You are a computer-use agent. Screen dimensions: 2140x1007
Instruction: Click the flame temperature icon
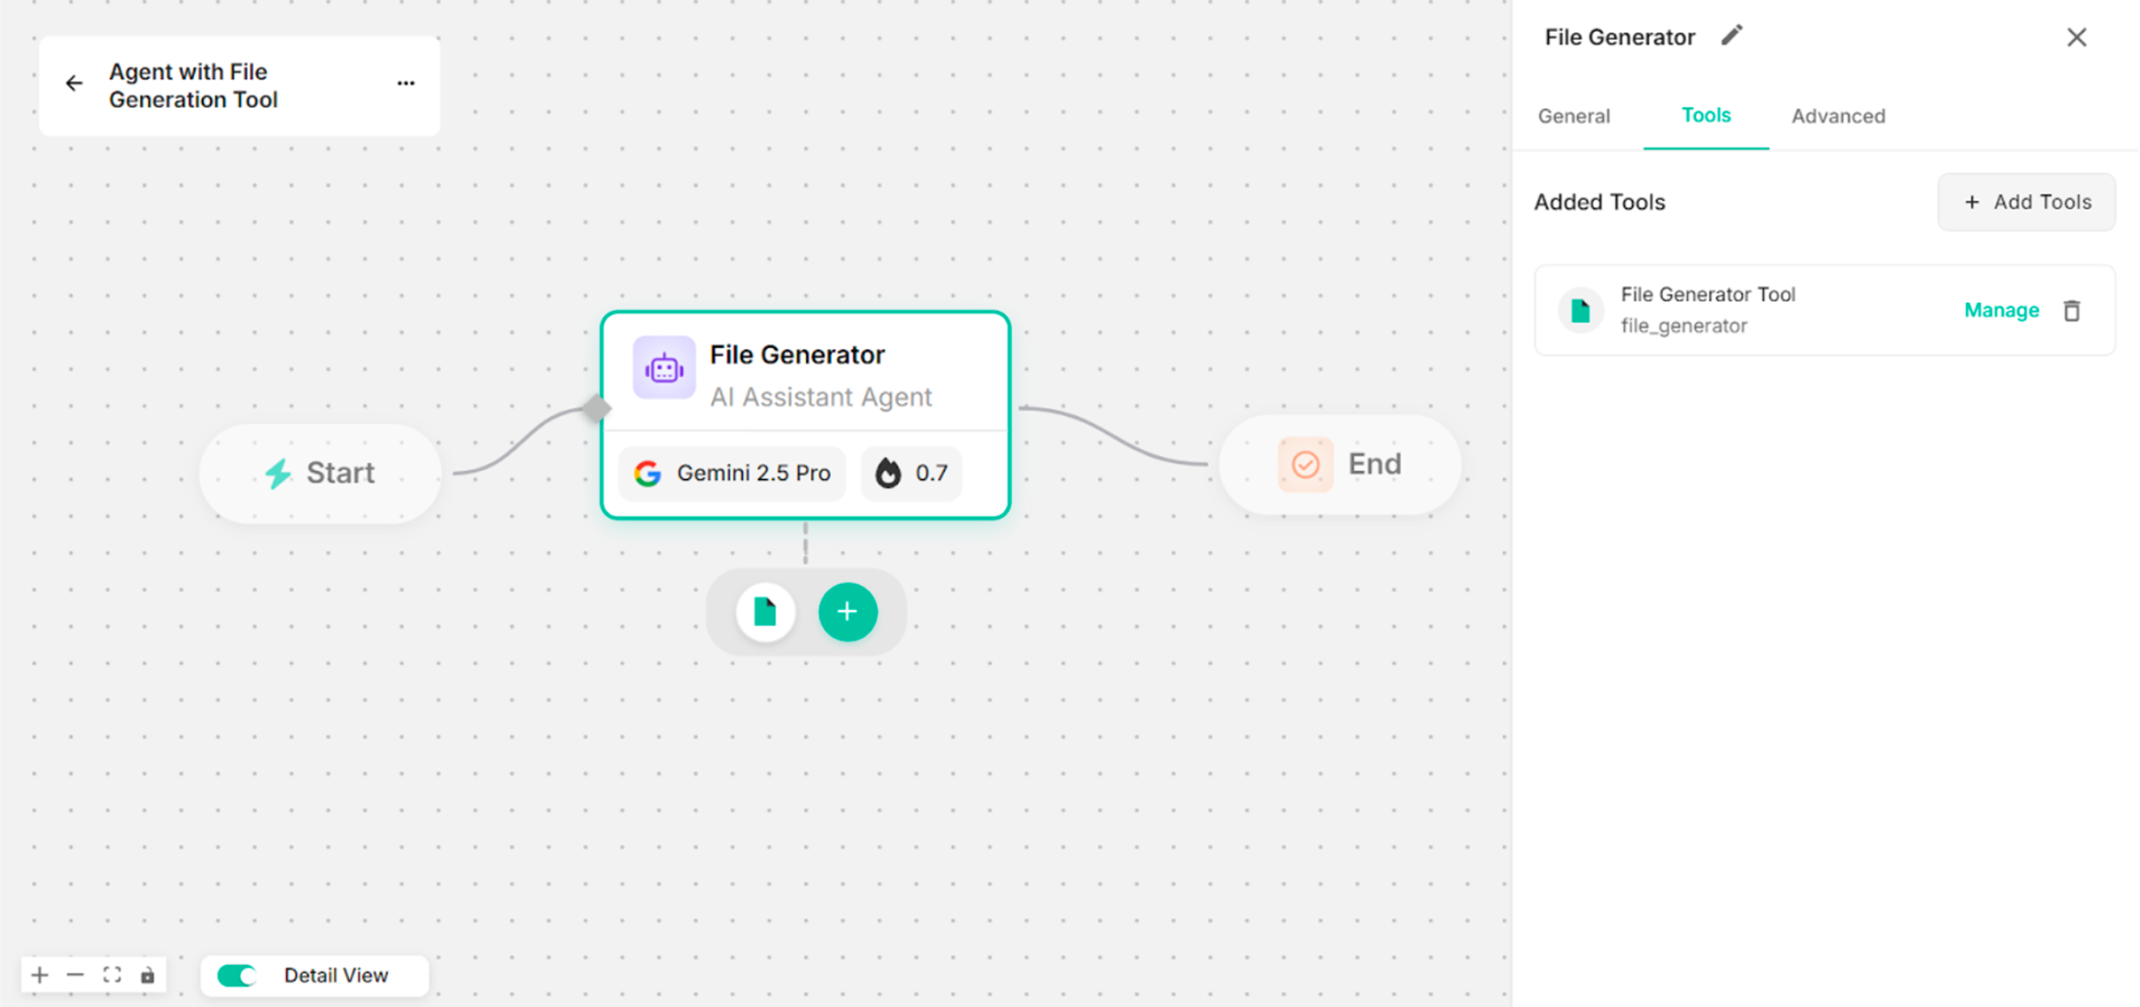click(889, 473)
